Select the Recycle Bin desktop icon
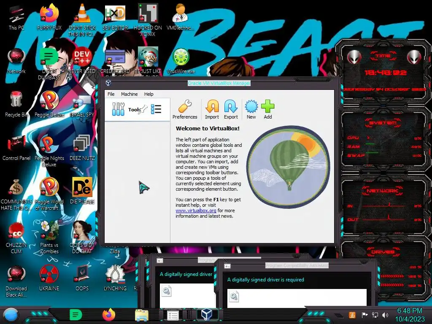The image size is (432, 324). point(16,105)
